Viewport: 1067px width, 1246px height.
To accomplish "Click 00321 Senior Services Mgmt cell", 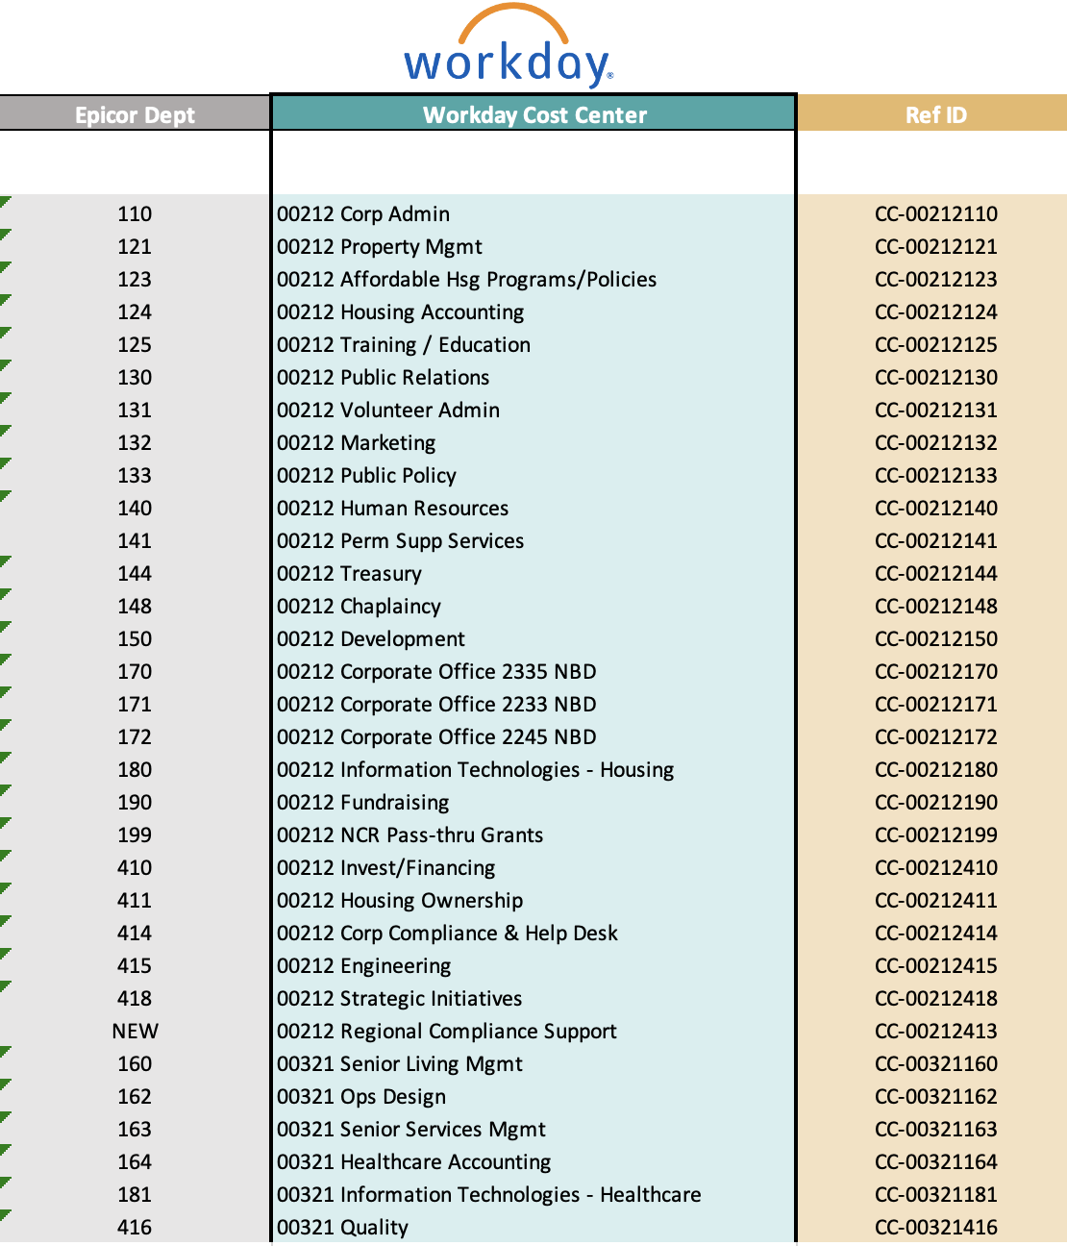I will (534, 1129).
